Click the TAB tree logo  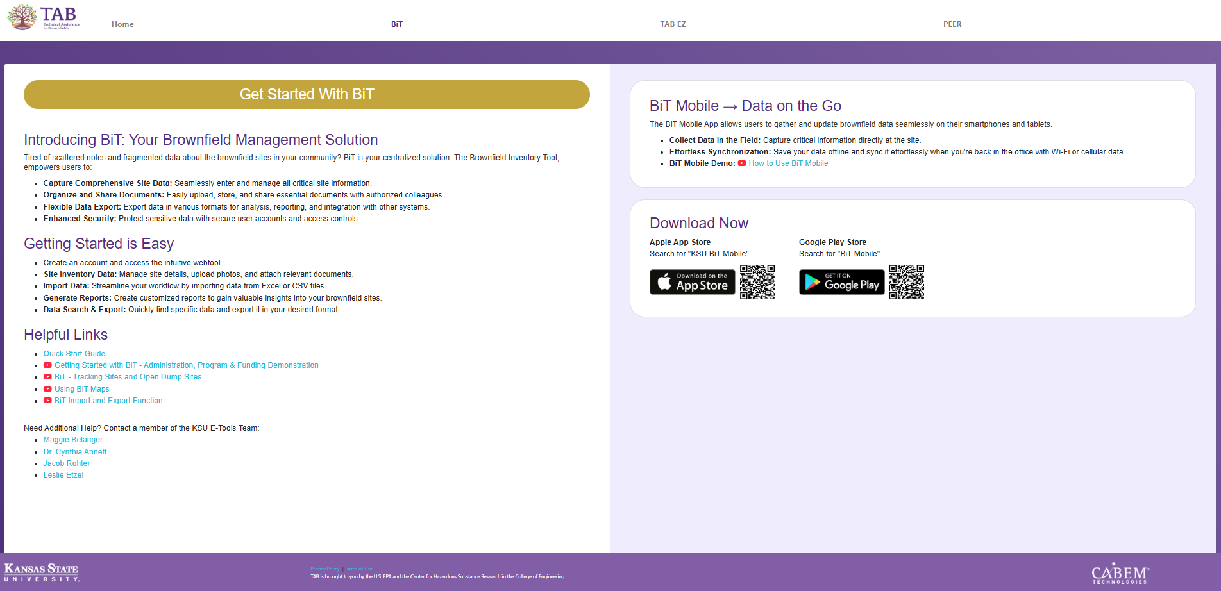coord(24,17)
